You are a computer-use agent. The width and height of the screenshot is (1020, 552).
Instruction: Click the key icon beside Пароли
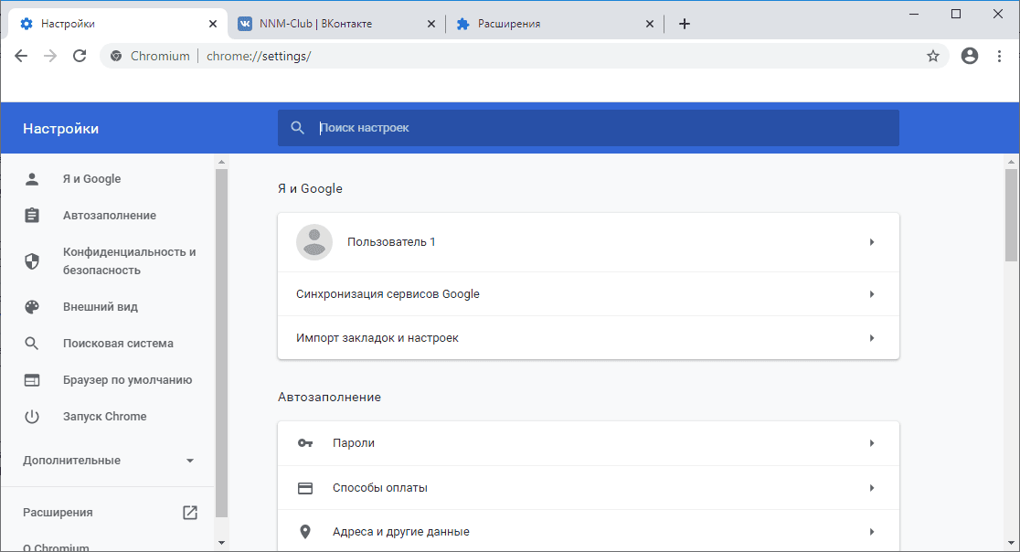click(305, 443)
